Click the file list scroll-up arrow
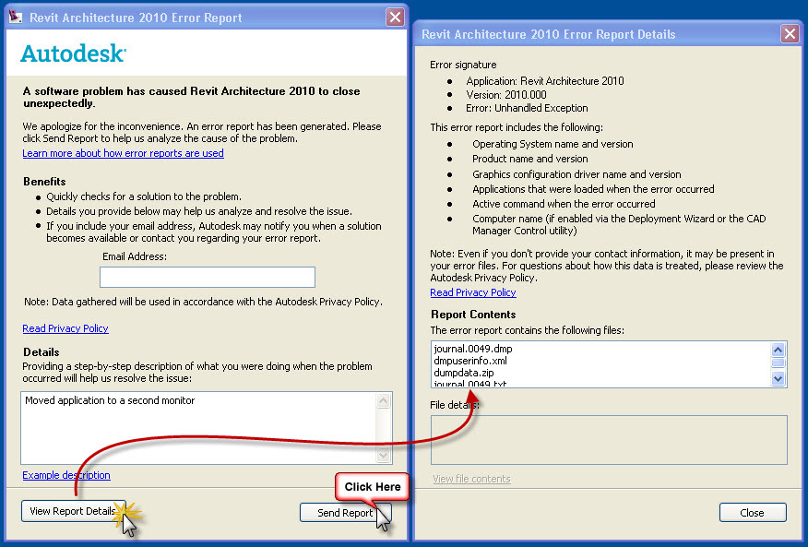The width and height of the screenshot is (808, 547). (x=778, y=350)
